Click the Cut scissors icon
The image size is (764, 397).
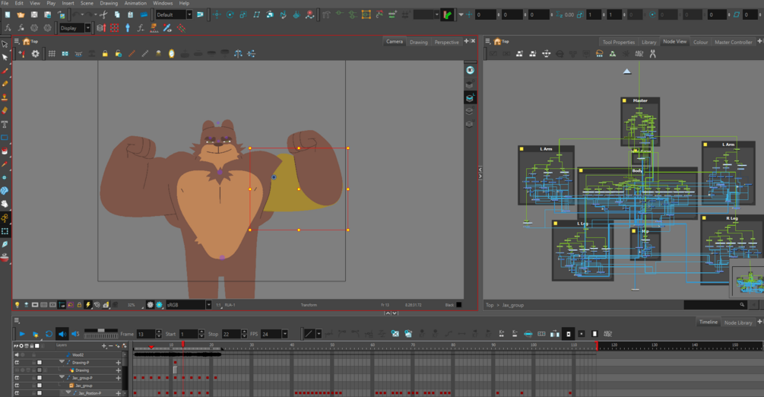pos(103,14)
